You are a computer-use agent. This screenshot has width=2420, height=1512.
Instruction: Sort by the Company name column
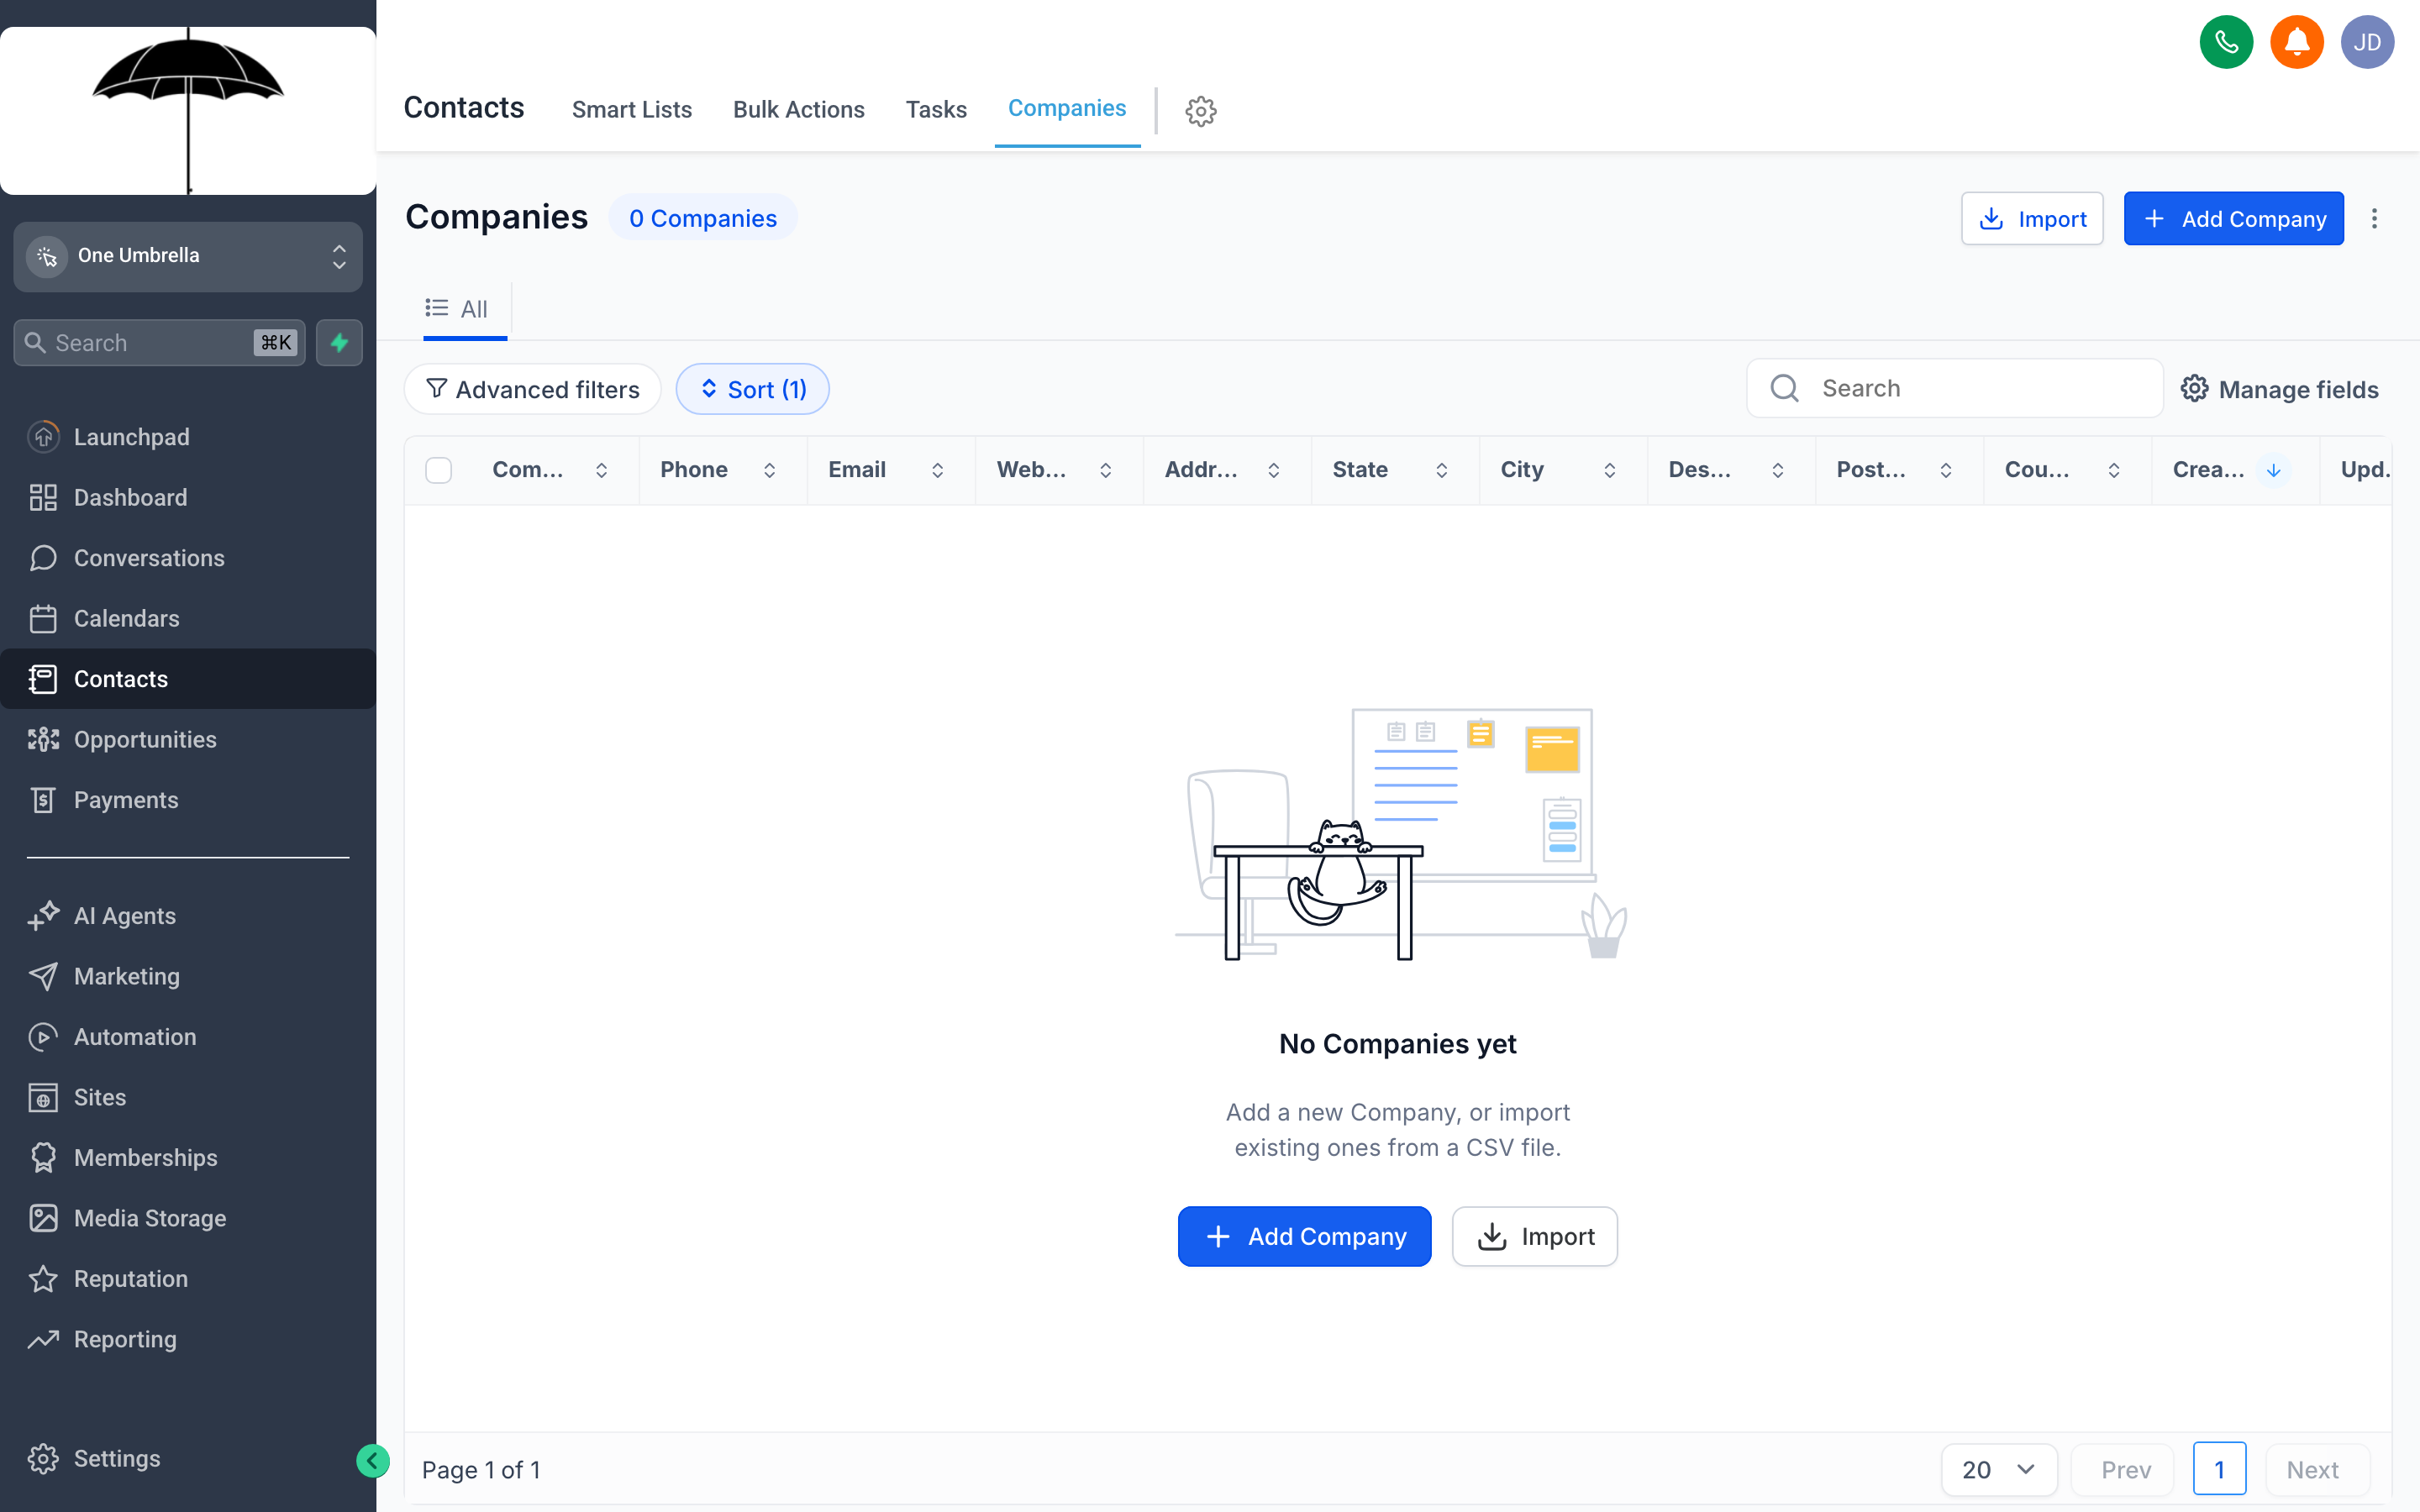[601, 470]
